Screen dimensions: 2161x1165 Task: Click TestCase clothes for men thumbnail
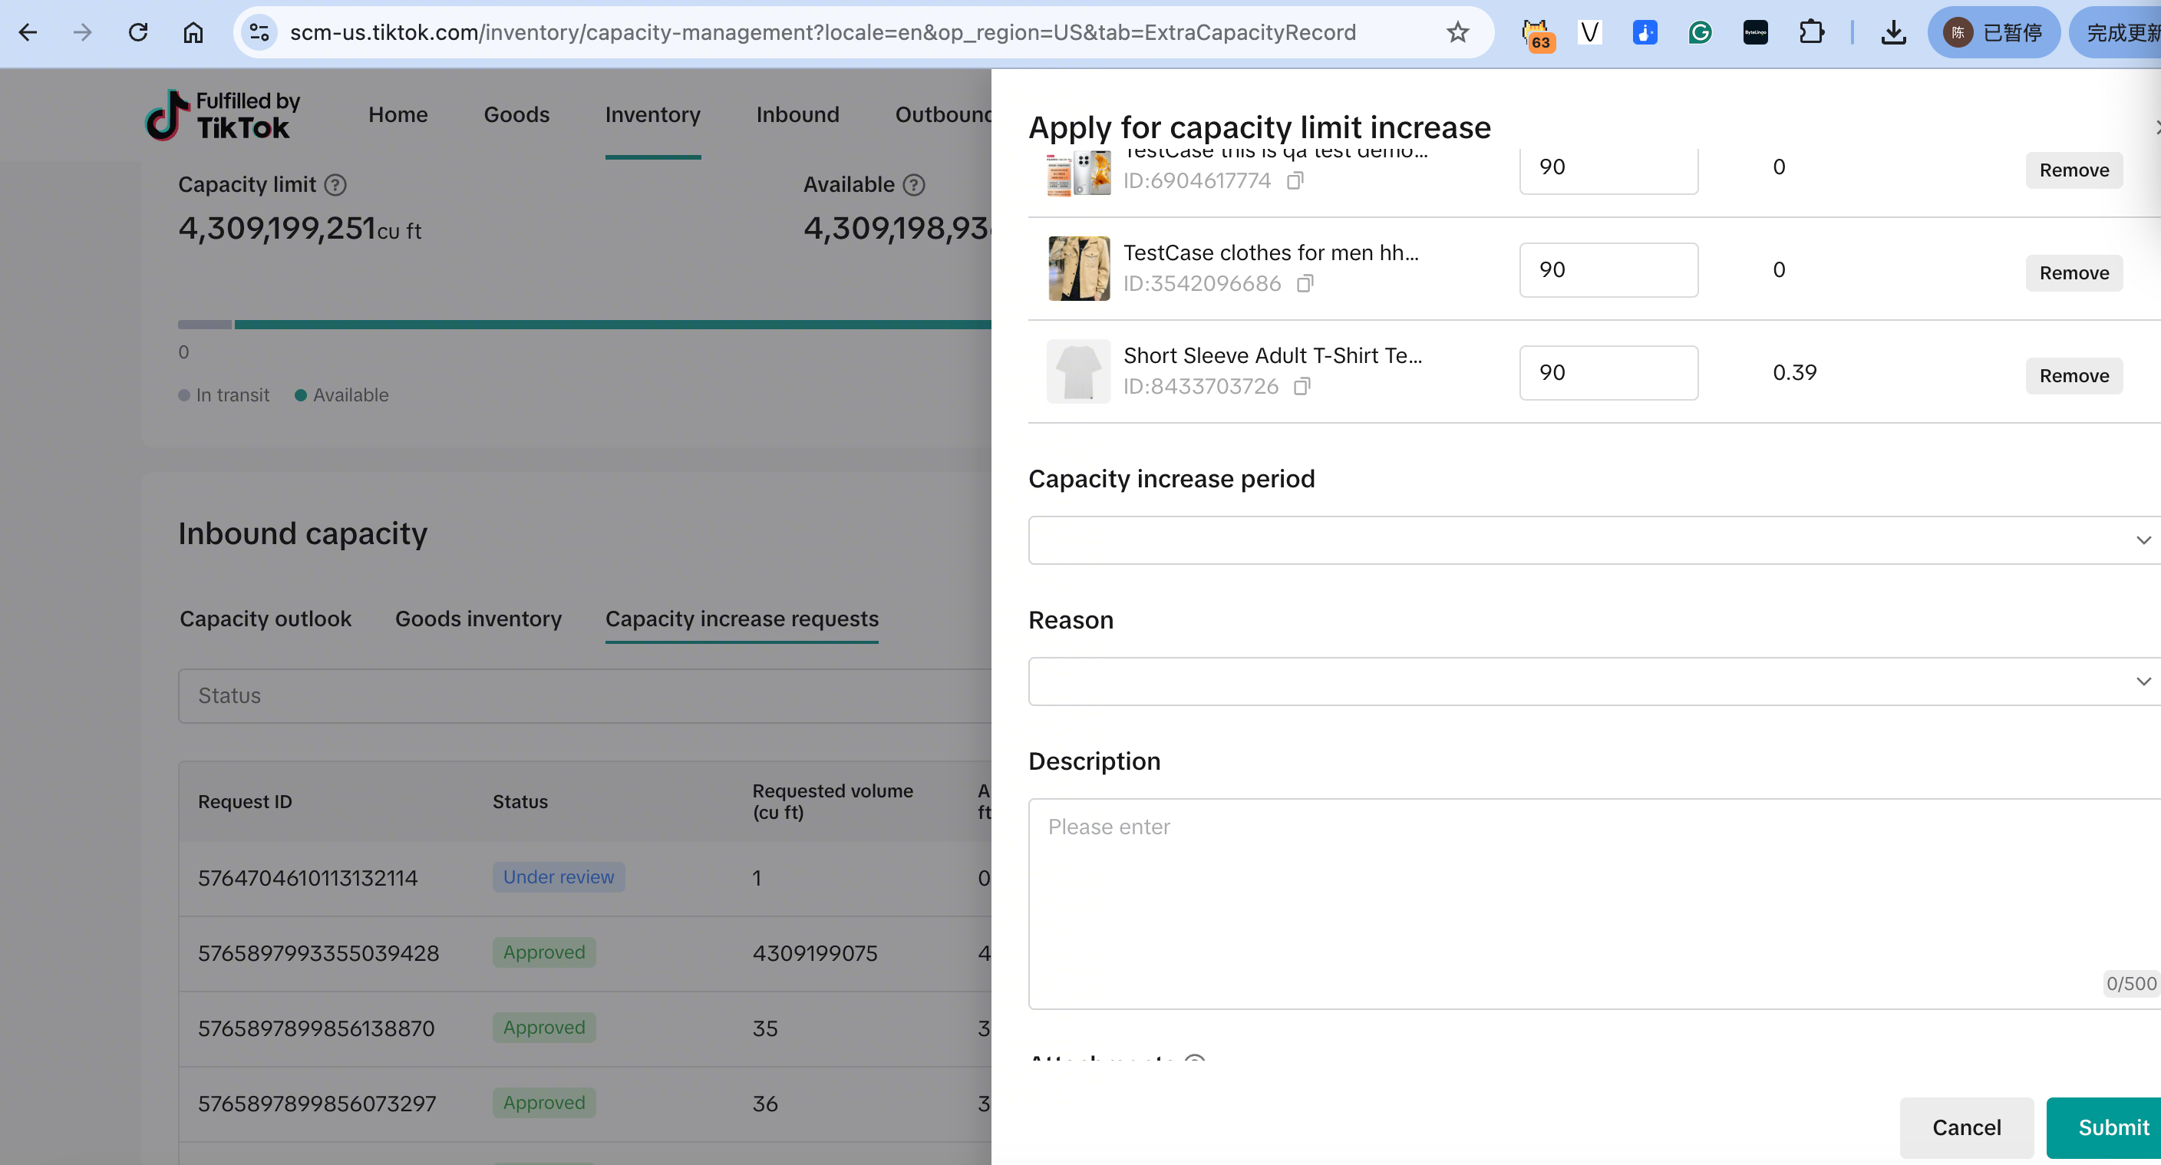tap(1079, 269)
